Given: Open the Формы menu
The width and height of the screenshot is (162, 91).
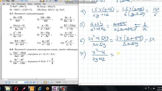Looking at the screenshot, I should [x=30, y=4].
